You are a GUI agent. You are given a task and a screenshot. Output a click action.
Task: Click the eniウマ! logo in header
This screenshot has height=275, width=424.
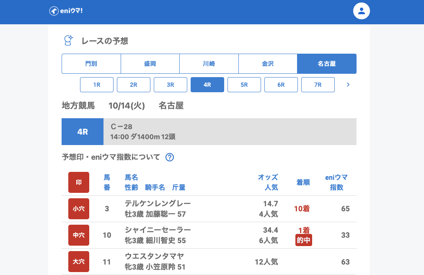tap(66, 11)
